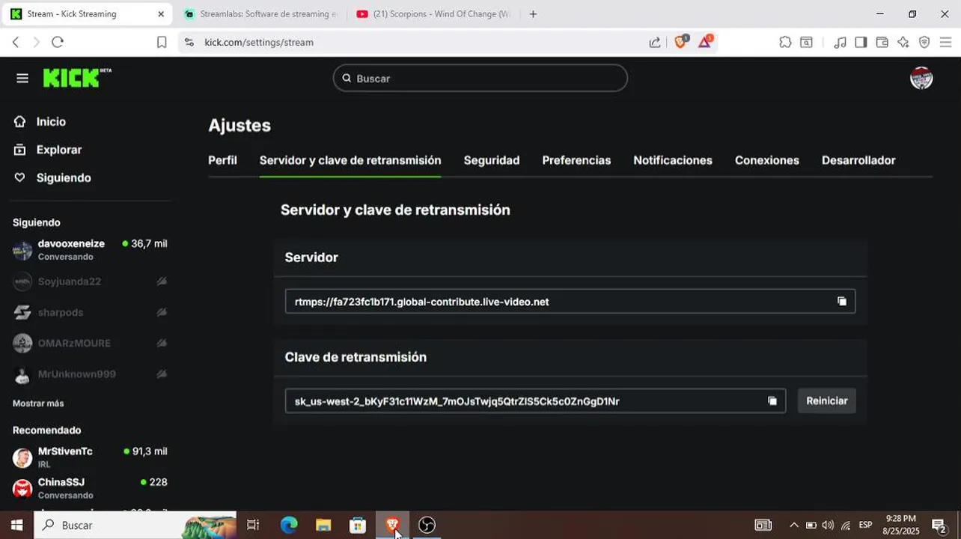The height and width of the screenshot is (539, 961).
Task: Open Windows Start menu
Action: [16, 526]
